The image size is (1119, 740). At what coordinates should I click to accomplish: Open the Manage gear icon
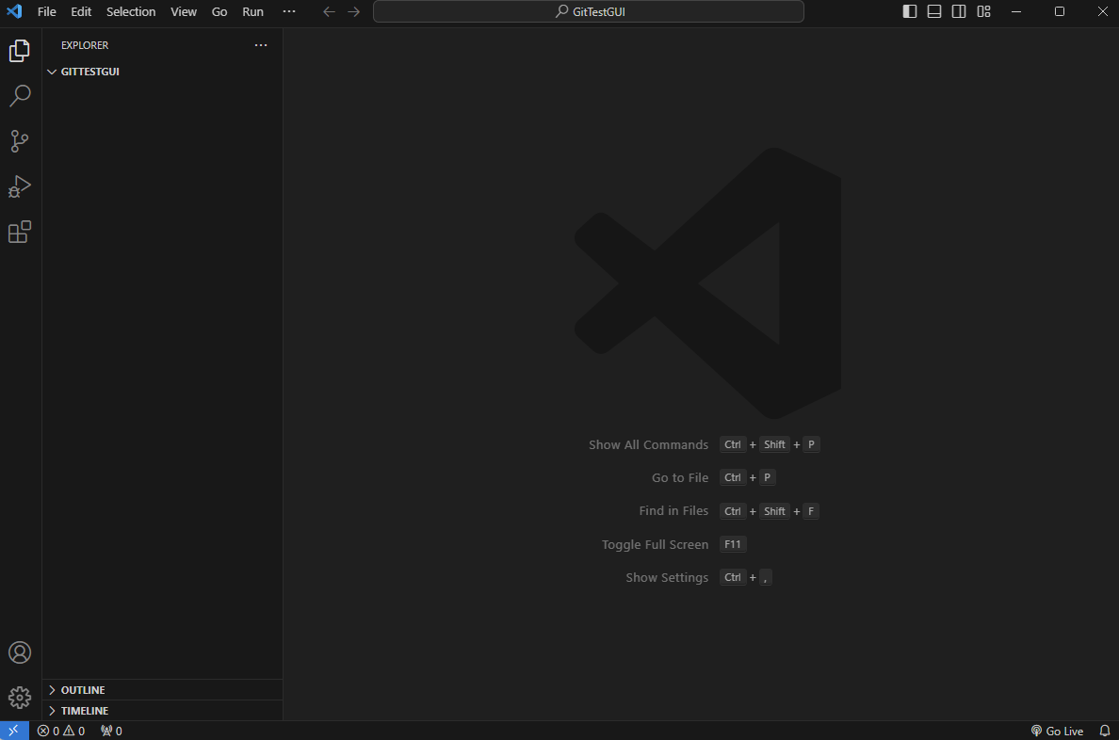(x=20, y=698)
